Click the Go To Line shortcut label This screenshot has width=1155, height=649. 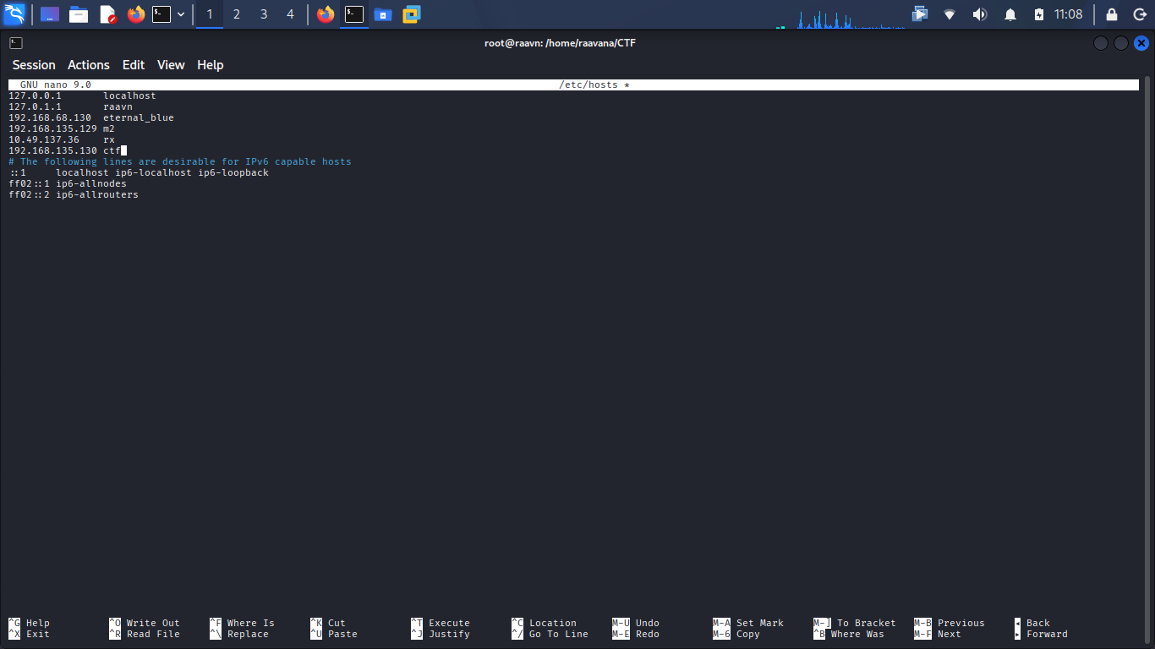559,635
